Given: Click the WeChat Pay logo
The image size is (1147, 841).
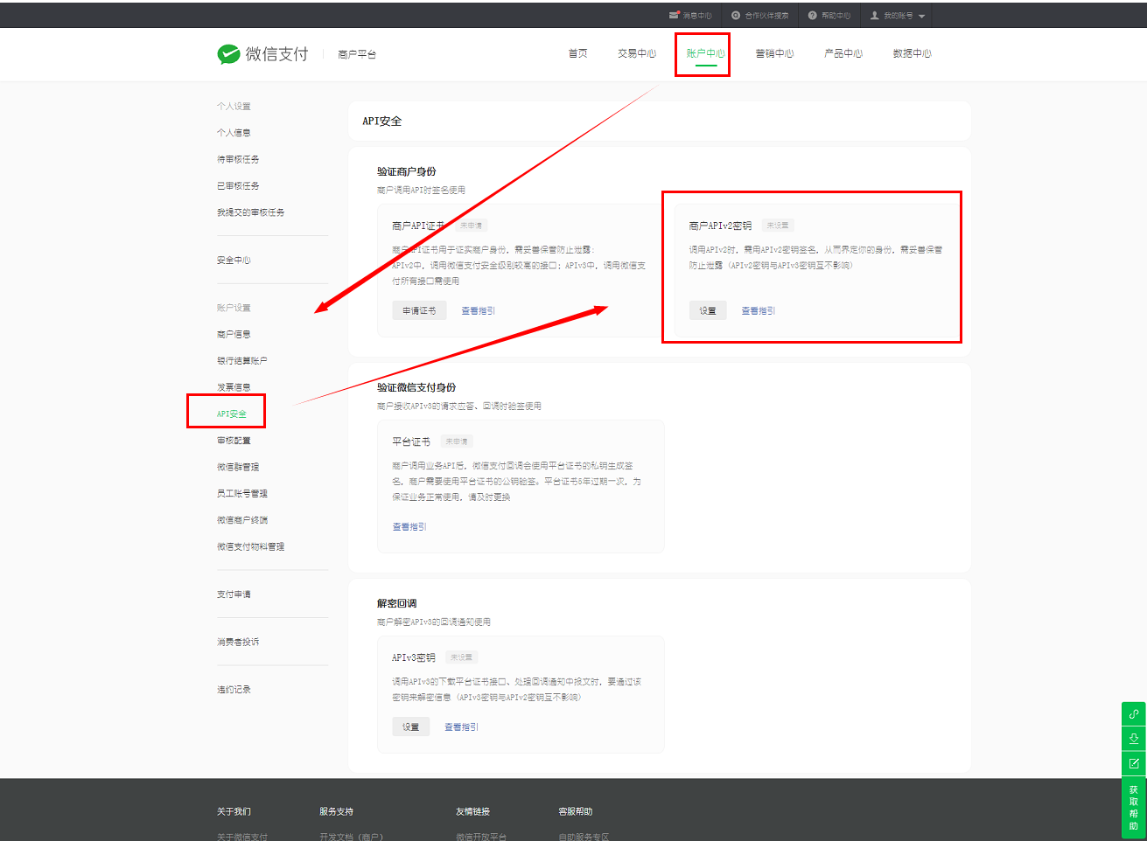Looking at the screenshot, I should click(262, 54).
